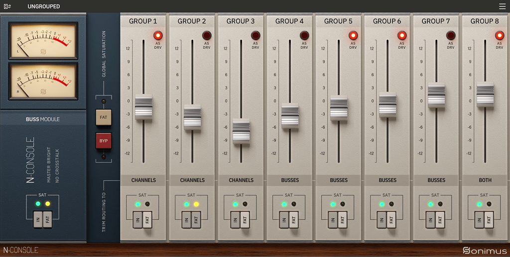The width and height of the screenshot is (510, 257).
Task: Click the N-CONSOLE logo in the footer
Action: click(x=21, y=250)
